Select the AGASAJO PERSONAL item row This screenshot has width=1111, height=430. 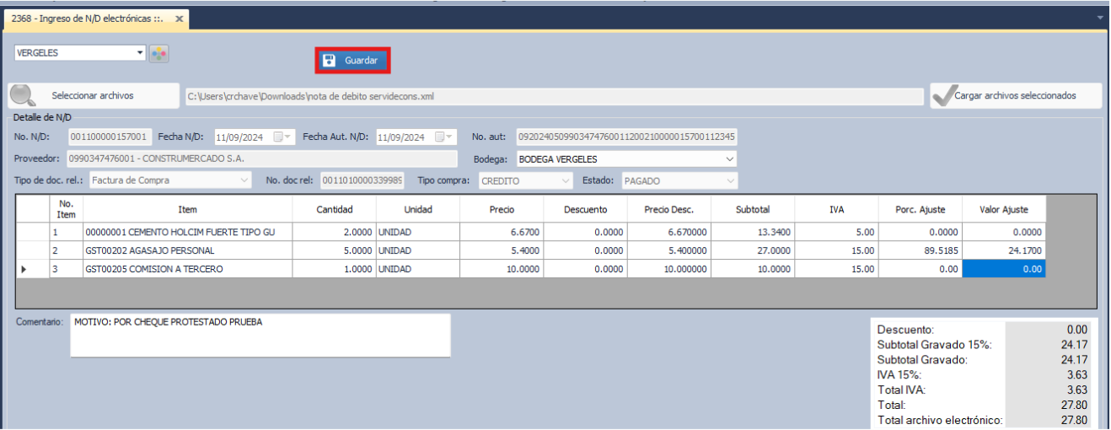pos(186,250)
